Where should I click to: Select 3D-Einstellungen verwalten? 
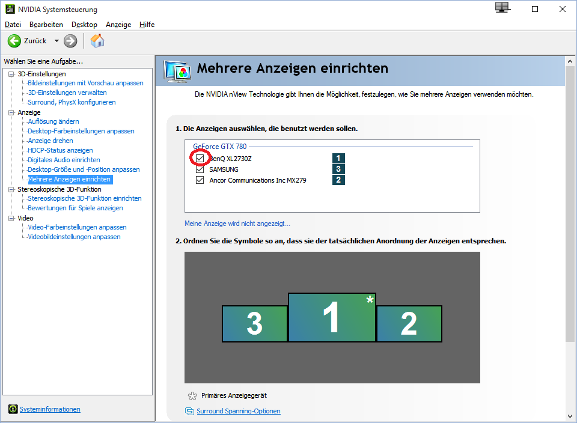[x=67, y=93]
